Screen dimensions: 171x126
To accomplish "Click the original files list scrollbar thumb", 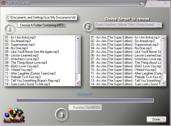I will (78, 57).
